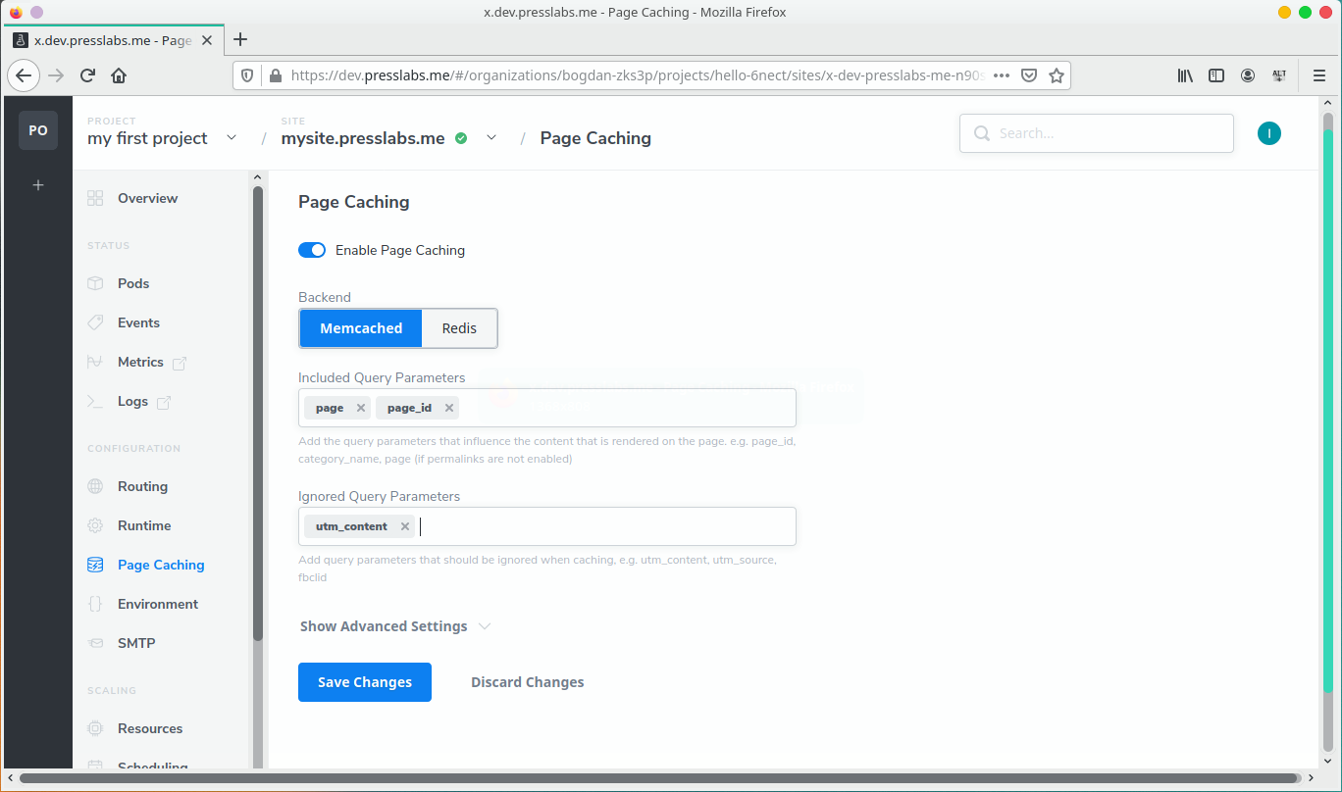Viewport: 1342px width, 792px height.
Task: Open Pods in sidebar
Action: [x=133, y=283]
